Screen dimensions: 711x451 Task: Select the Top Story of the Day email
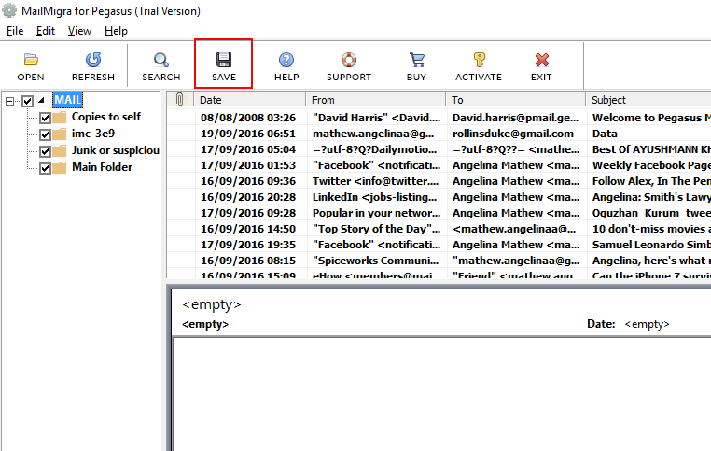pyautogui.click(x=439, y=229)
